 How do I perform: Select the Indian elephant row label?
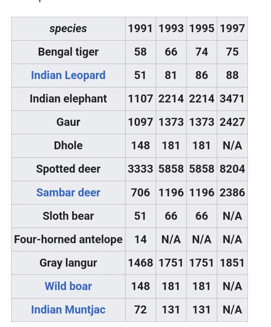(x=68, y=99)
